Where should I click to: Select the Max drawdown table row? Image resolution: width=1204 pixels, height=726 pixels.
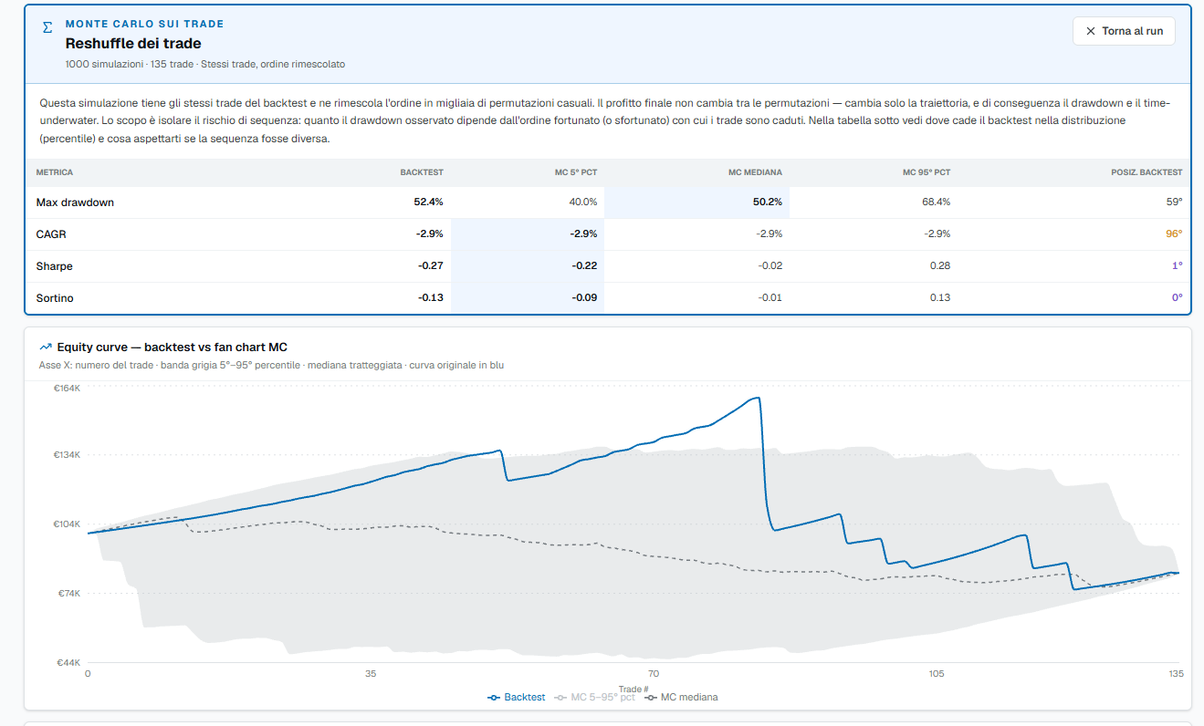(x=608, y=202)
